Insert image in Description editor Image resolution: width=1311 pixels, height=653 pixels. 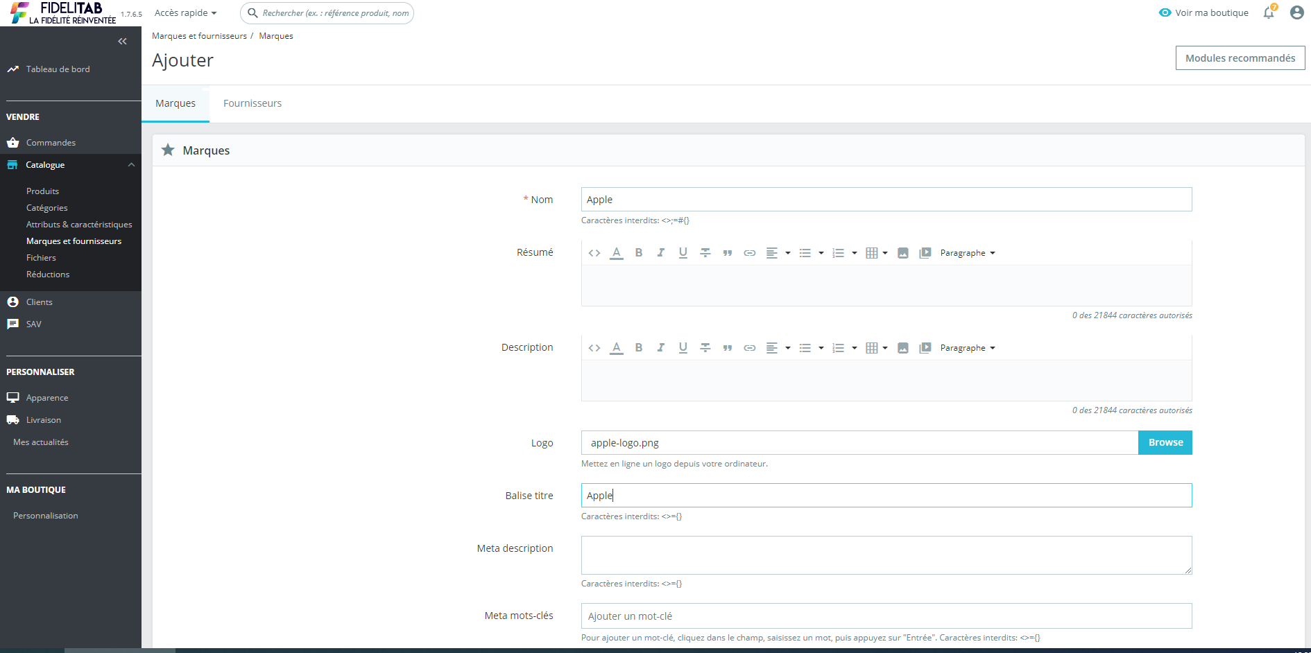point(903,348)
